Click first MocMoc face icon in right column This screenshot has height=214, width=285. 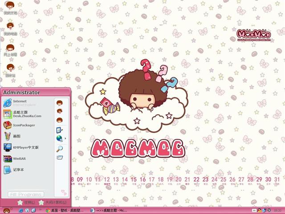[x=60, y=103]
